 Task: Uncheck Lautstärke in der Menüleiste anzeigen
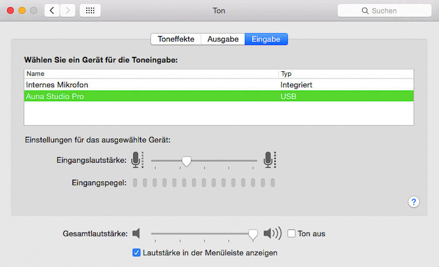click(x=136, y=253)
